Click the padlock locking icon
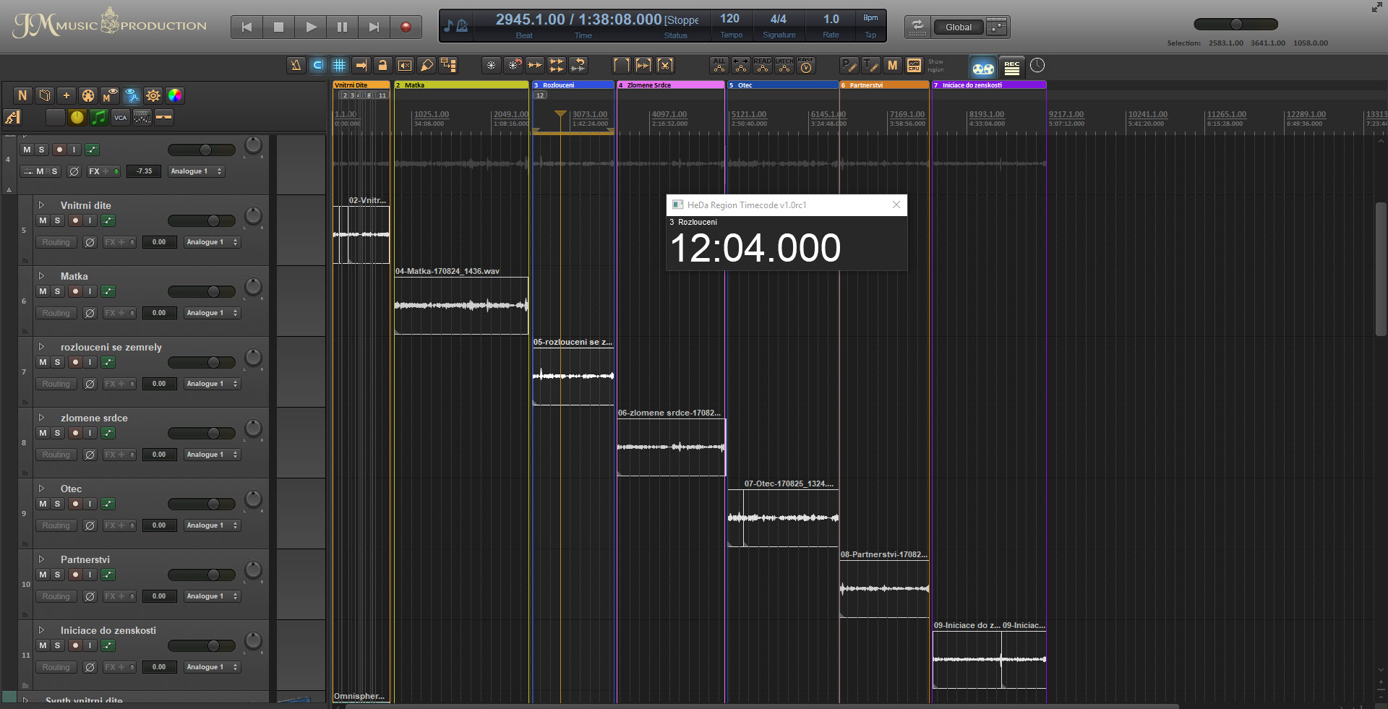Screen dimensions: 1388x709 click(x=382, y=66)
